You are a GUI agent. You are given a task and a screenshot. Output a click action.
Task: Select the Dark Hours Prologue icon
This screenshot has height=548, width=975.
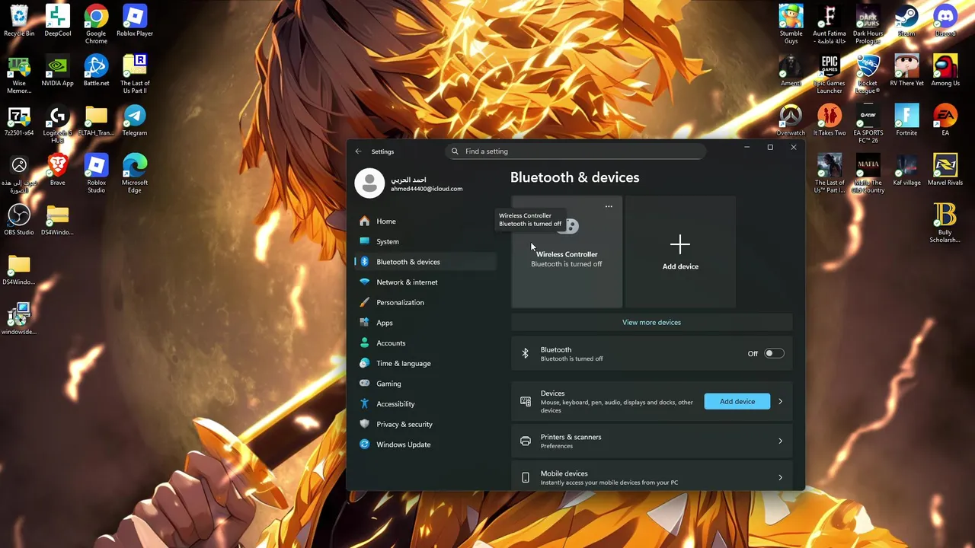(868, 24)
